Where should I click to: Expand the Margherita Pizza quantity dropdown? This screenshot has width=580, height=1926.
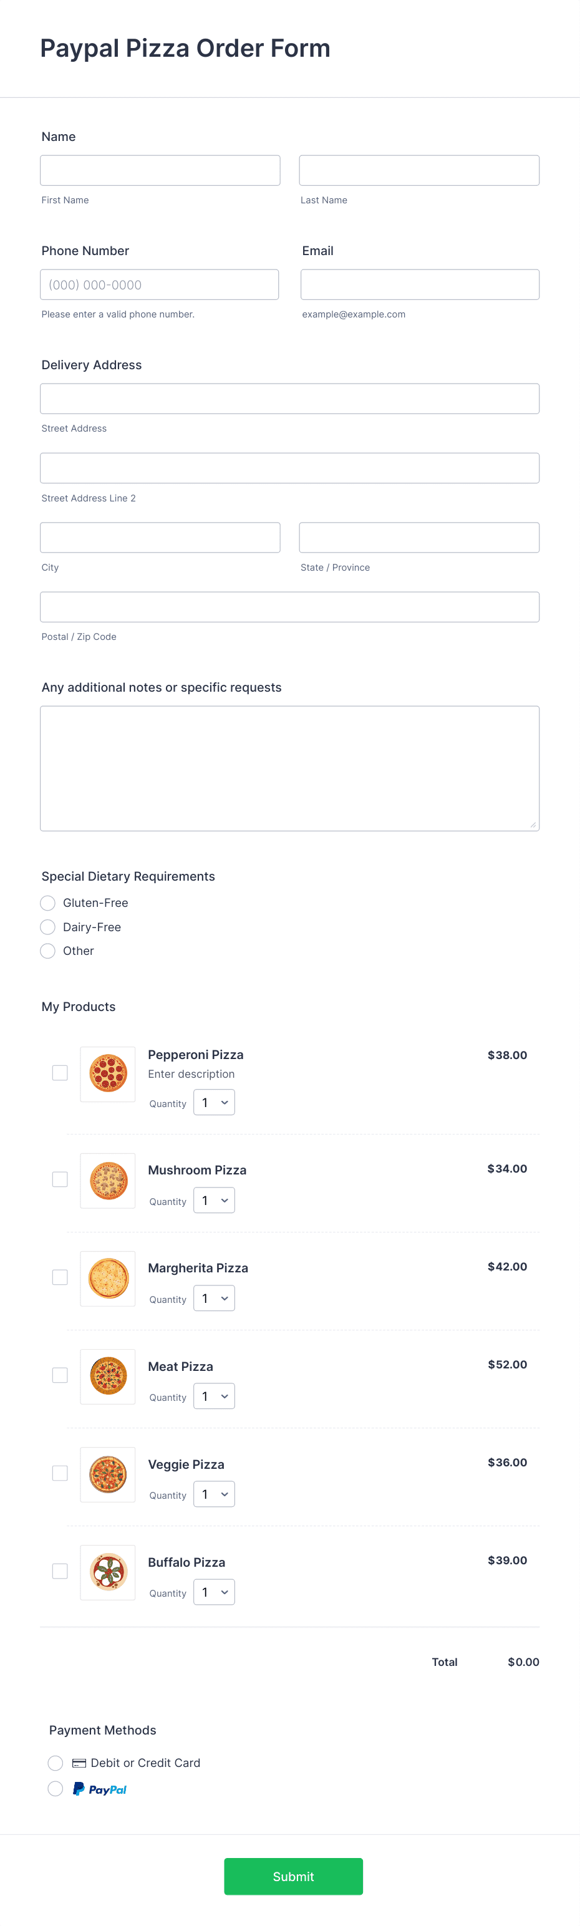point(214,1299)
